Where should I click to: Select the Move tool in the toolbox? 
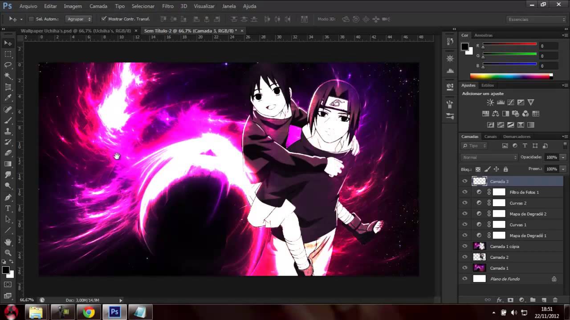8,43
